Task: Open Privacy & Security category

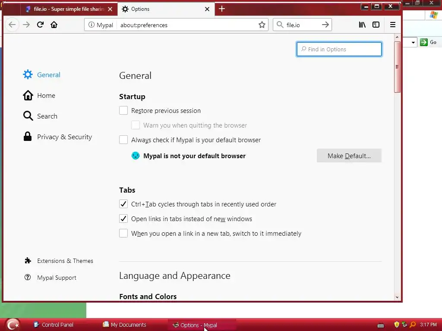Action: pyautogui.click(x=57, y=137)
